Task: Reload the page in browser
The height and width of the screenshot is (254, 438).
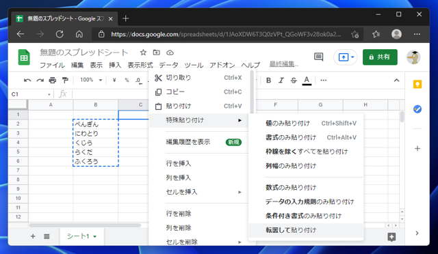Action: [x=60, y=34]
